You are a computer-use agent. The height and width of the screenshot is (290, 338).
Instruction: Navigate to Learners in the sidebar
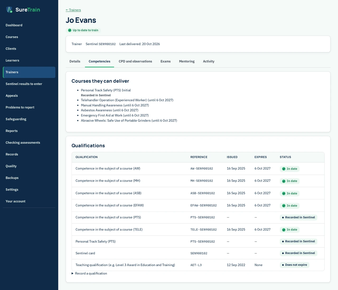tap(29, 60)
